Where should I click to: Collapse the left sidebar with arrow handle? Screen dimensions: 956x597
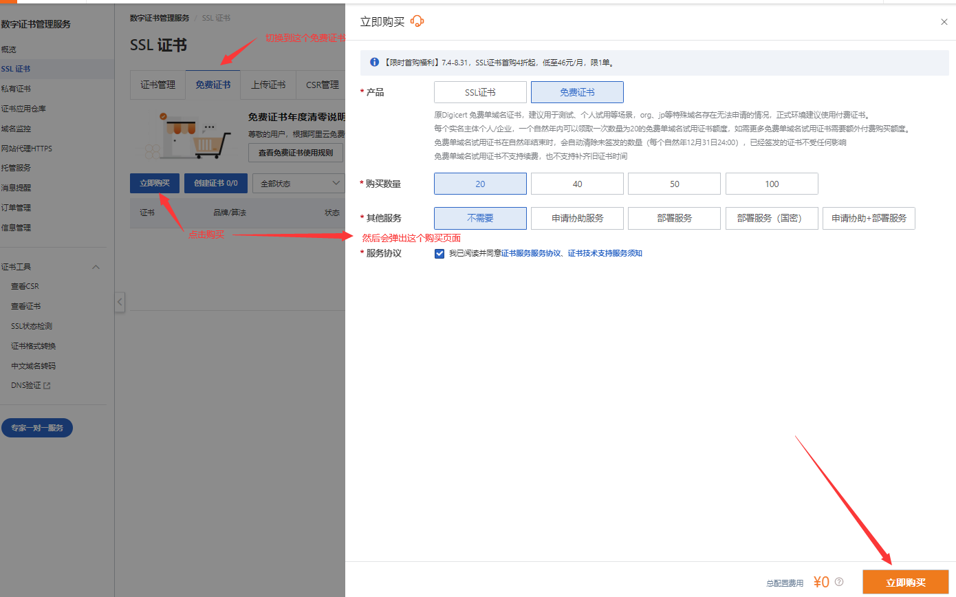coord(120,302)
